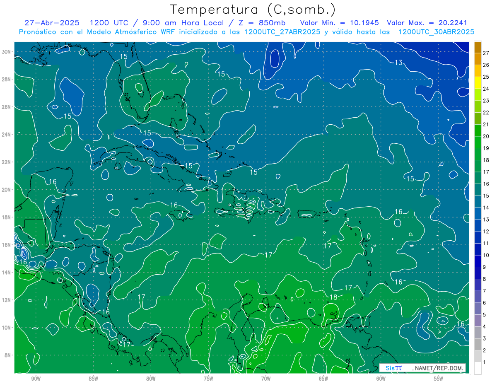Click the "24N" latitude label
Image resolution: width=497 pixels, height=384 pixels.
pyautogui.click(x=7, y=134)
